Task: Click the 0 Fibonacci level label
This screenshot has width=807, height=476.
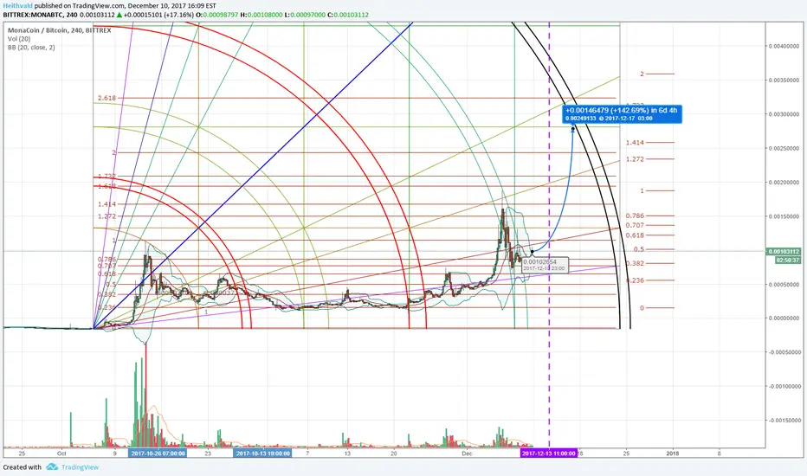Action: pos(642,308)
